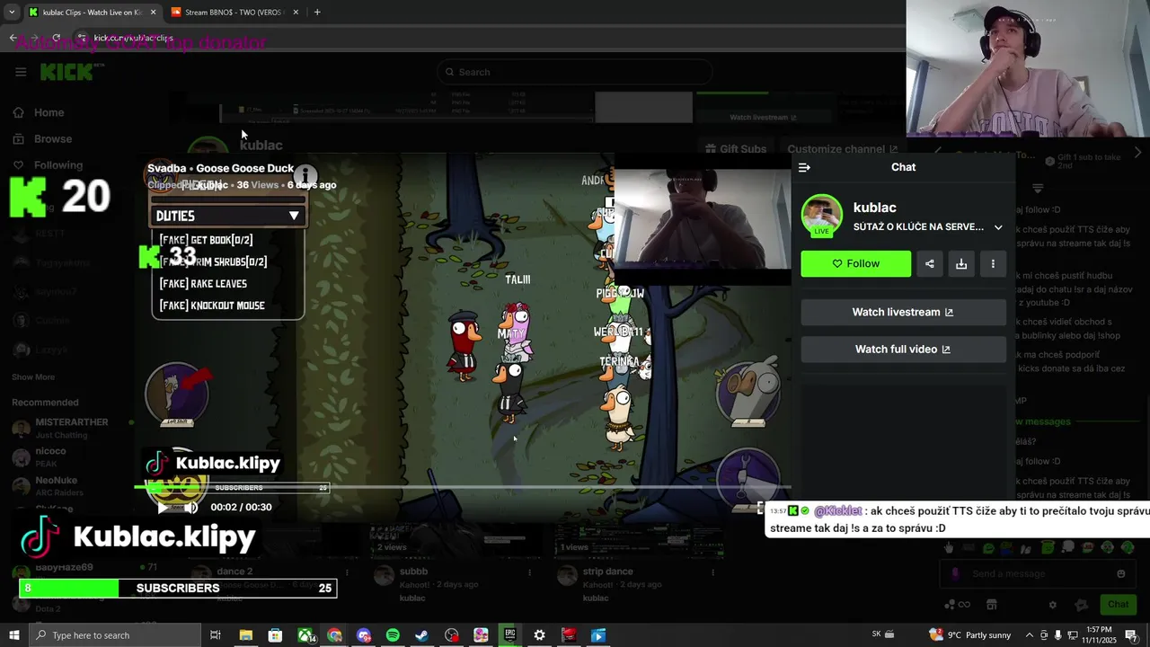Viewport: 1150px width, 647px height.
Task: Click the Windows taskbar search box
Action: click(113, 635)
